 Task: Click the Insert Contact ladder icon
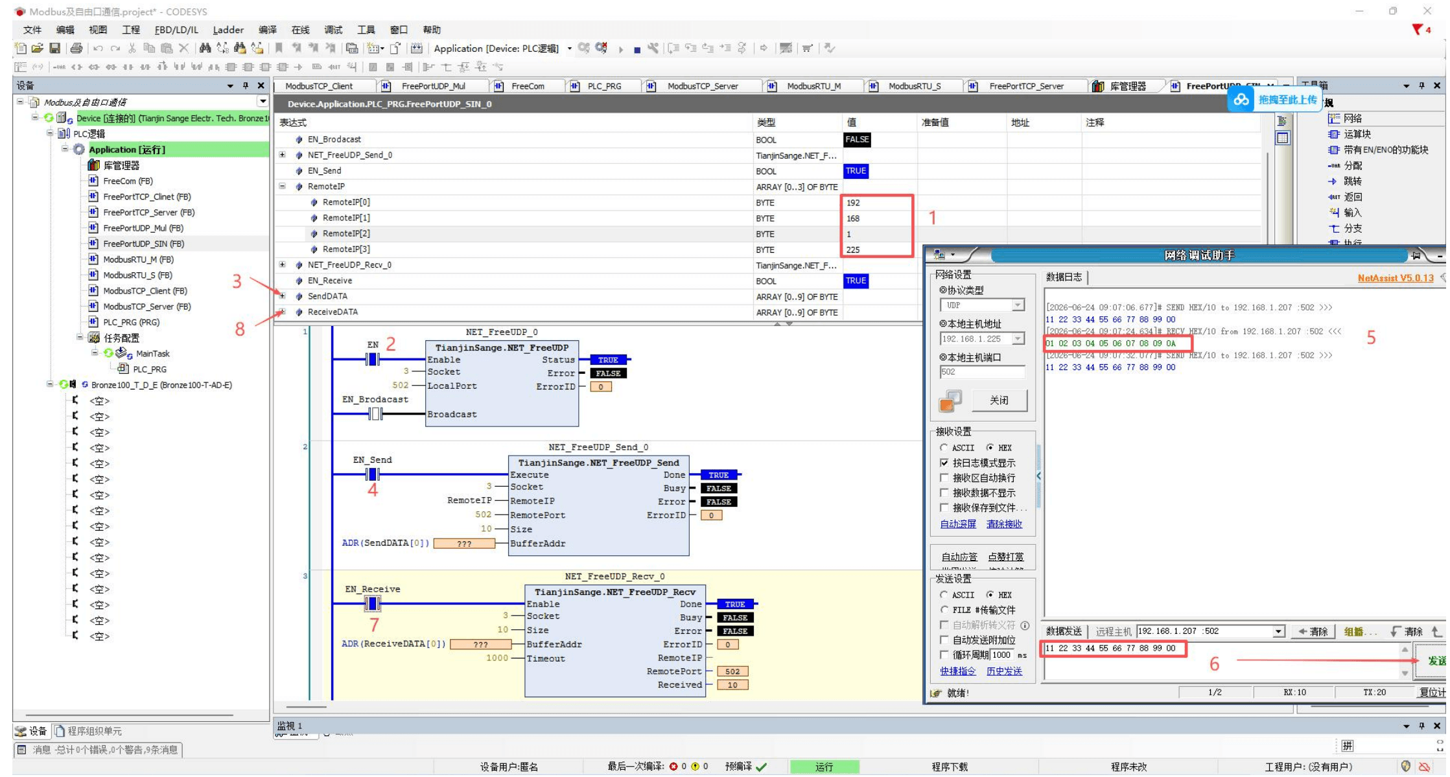(127, 67)
